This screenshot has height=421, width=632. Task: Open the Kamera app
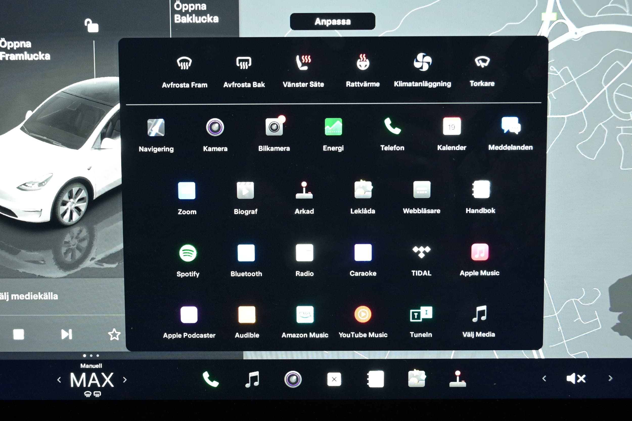215,135
